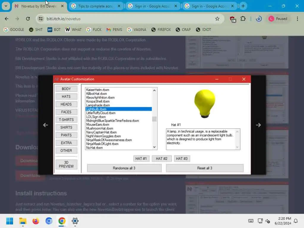Open the CRAP bookmark
The height and width of the screenshot is (228, 304).
183,30
